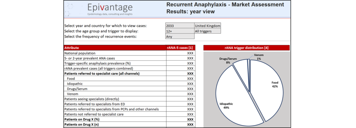Screen dimensions: 356x128
Task: Select the '5- or 2-year prevalent ANA cases' cell
Action: coord(115,58)
